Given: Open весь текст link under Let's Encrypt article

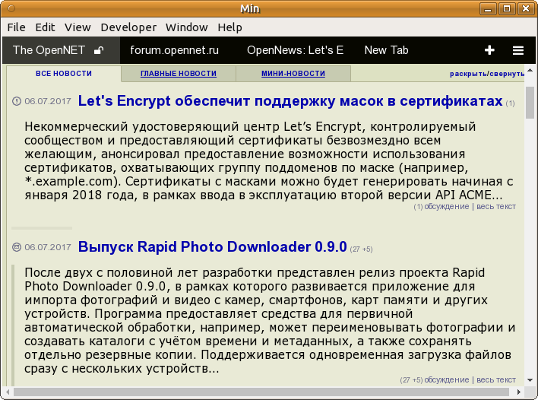Looking at the screenshot, I should (x=496, y=206).
